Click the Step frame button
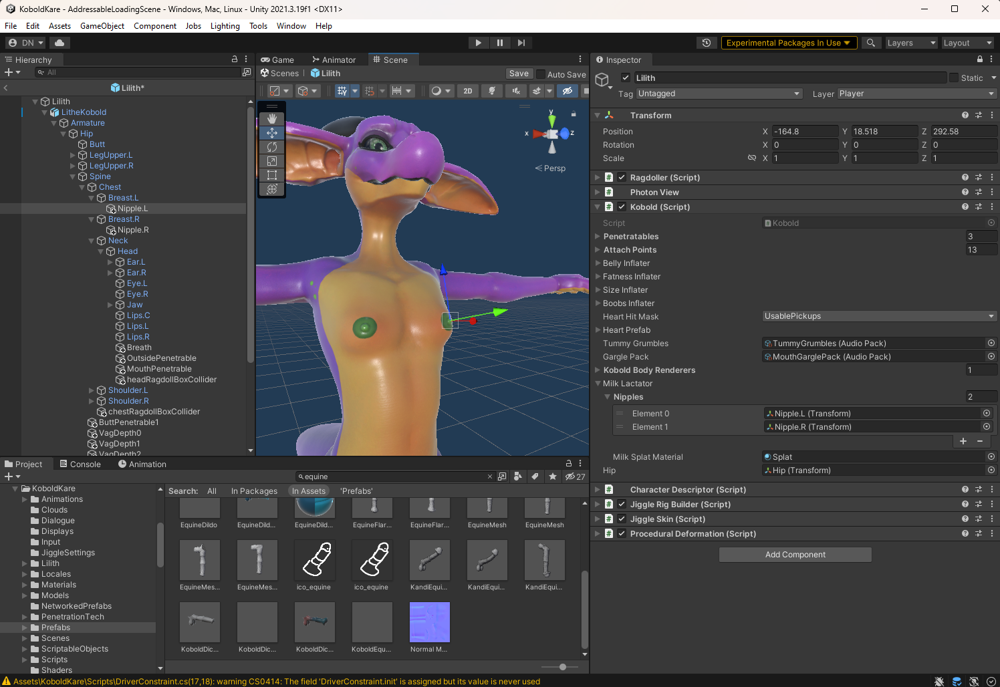The height and width of the screenshot is (687, 1000). coord(521,43)
